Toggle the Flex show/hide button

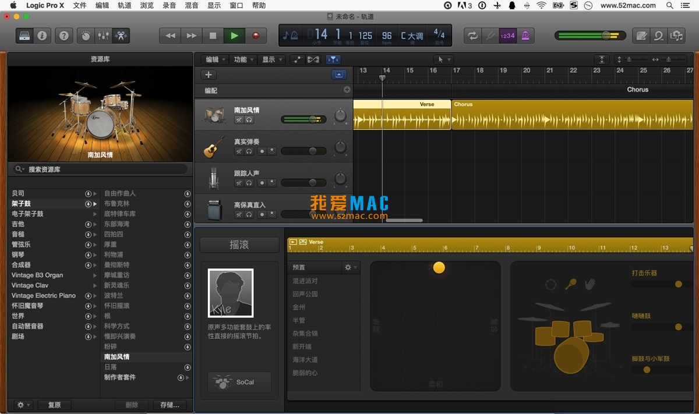(x=313, y=59)
